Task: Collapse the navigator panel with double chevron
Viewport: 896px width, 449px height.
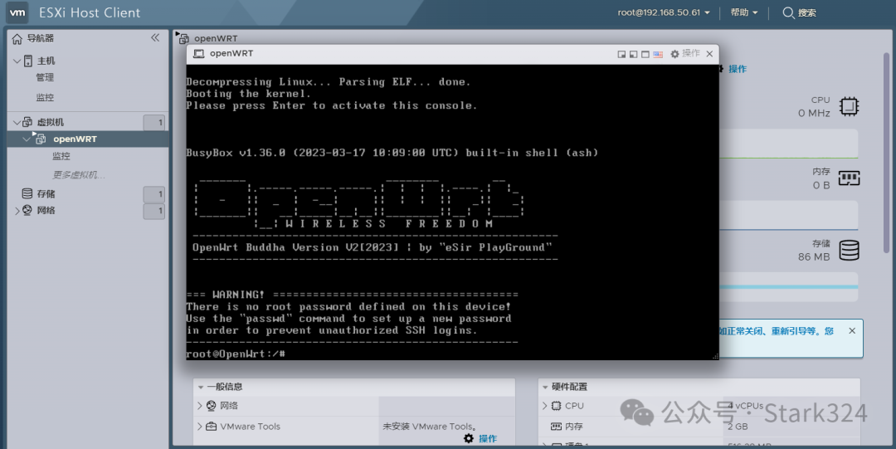Action: (x=155, y=37)
